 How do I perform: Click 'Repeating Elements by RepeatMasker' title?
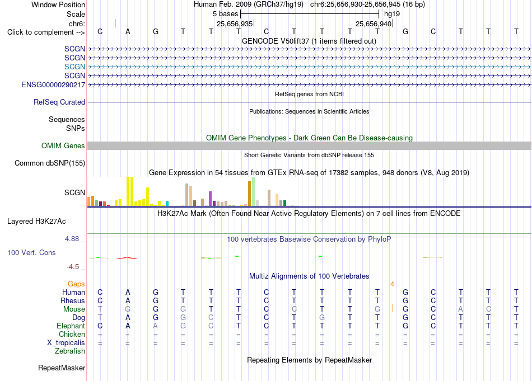click(x=309, y=360)
